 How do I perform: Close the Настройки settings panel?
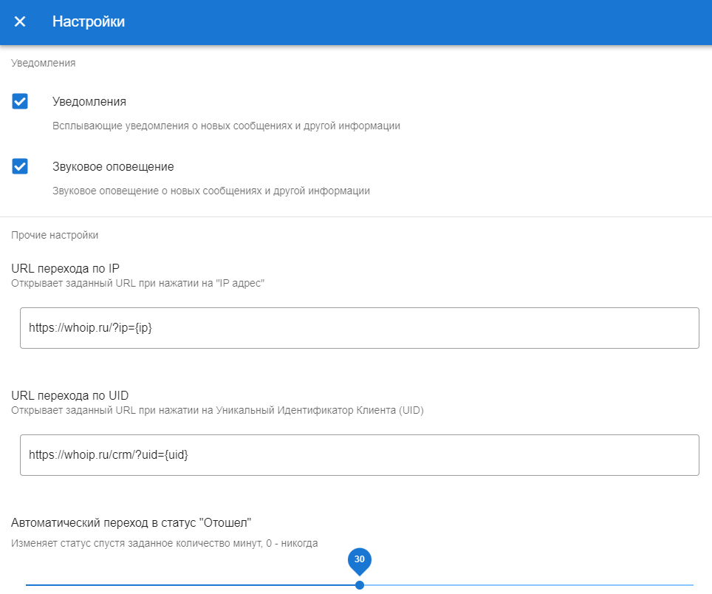[20, 22]
